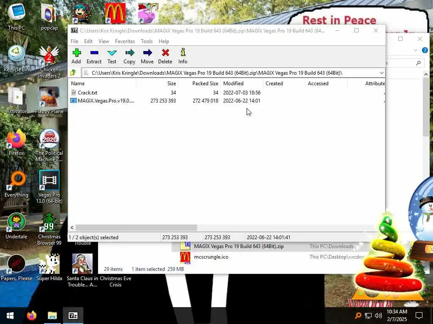433x324 pixels.
Task: Select the McDonald's logo desktop icon
Action: coord(115,13)
